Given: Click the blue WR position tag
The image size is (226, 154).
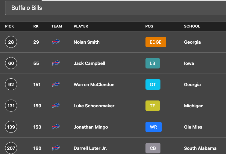Looking at the screenshot, I should coord(154,127).
